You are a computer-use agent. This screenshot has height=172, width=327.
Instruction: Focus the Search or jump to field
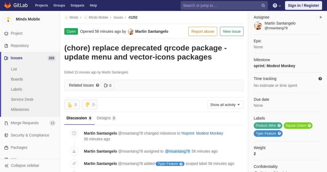[x=224, y=5]
